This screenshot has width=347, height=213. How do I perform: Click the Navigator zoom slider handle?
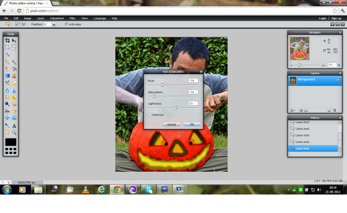tap(299, 65)
